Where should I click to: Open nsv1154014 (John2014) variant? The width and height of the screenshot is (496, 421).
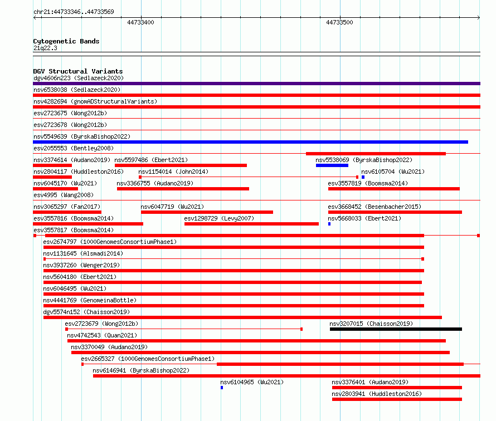click(173, 172)
